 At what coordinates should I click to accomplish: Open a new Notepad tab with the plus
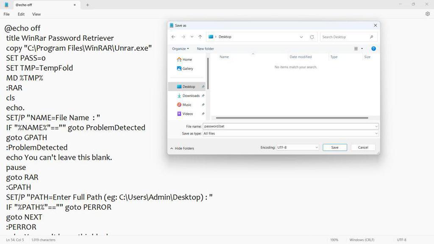[87, 5]
